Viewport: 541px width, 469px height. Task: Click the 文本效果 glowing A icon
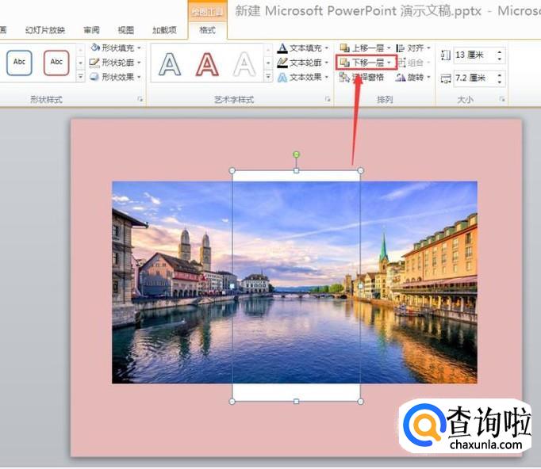click(x=282, y=77)
